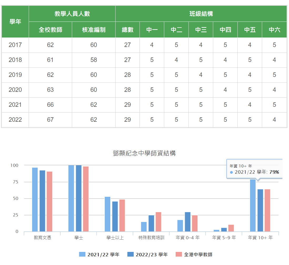Viewport: 289px width, 265px height.
Task: Click the 全校教師 column header
Action: click(x=50, y=30)
